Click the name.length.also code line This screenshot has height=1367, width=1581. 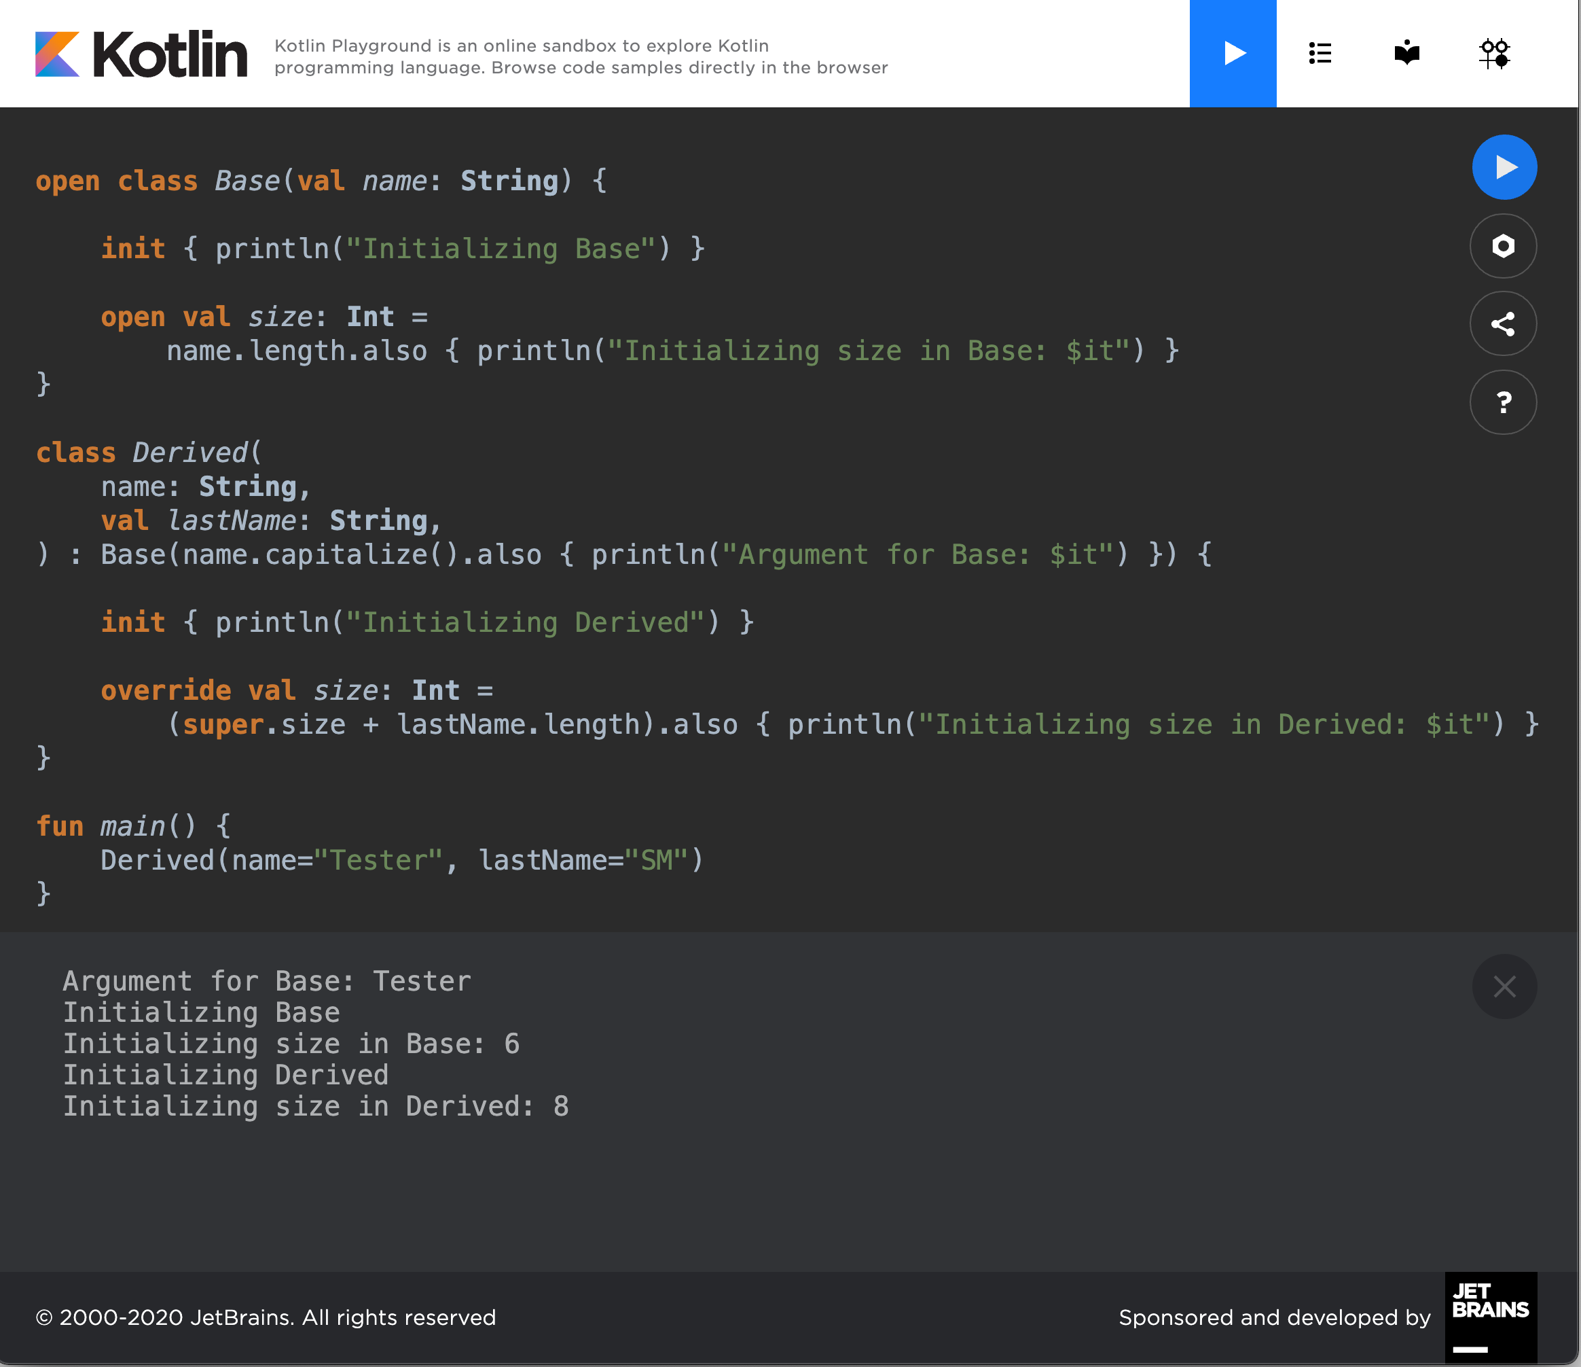(673, 351)
